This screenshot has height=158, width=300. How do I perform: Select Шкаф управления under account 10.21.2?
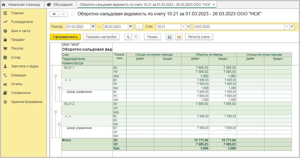(x=79, y=128)
